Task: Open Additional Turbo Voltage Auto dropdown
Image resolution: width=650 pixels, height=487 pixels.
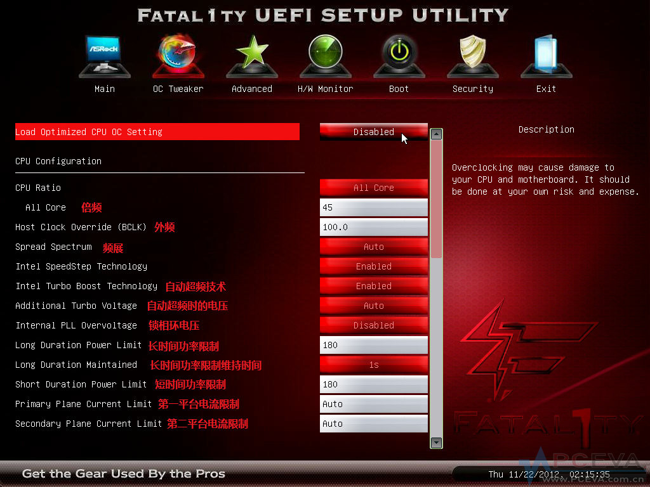Action: 373,306
